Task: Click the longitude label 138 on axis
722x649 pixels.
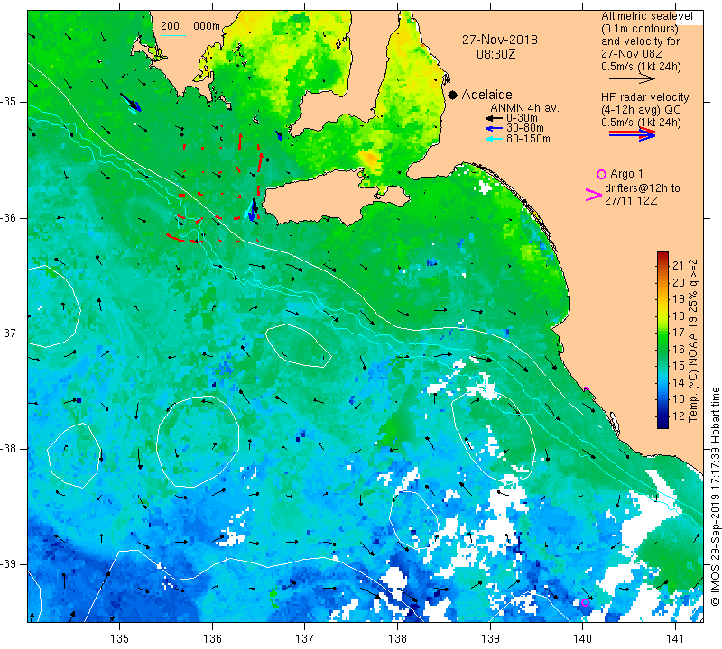Action: [397, 638]
